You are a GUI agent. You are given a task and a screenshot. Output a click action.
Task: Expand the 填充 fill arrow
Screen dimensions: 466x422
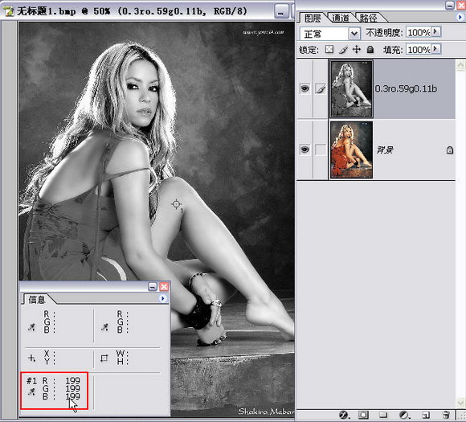tap(435, 48)
